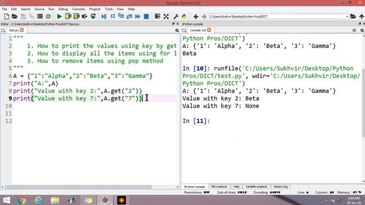Run the current cell and advance
Viewport: 365px width, 205px height.
pyautogui.click(x=76, y=17)
